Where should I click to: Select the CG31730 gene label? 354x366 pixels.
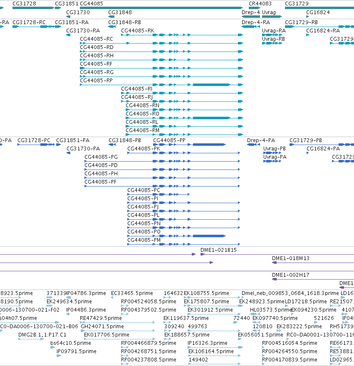pos(78,12)
